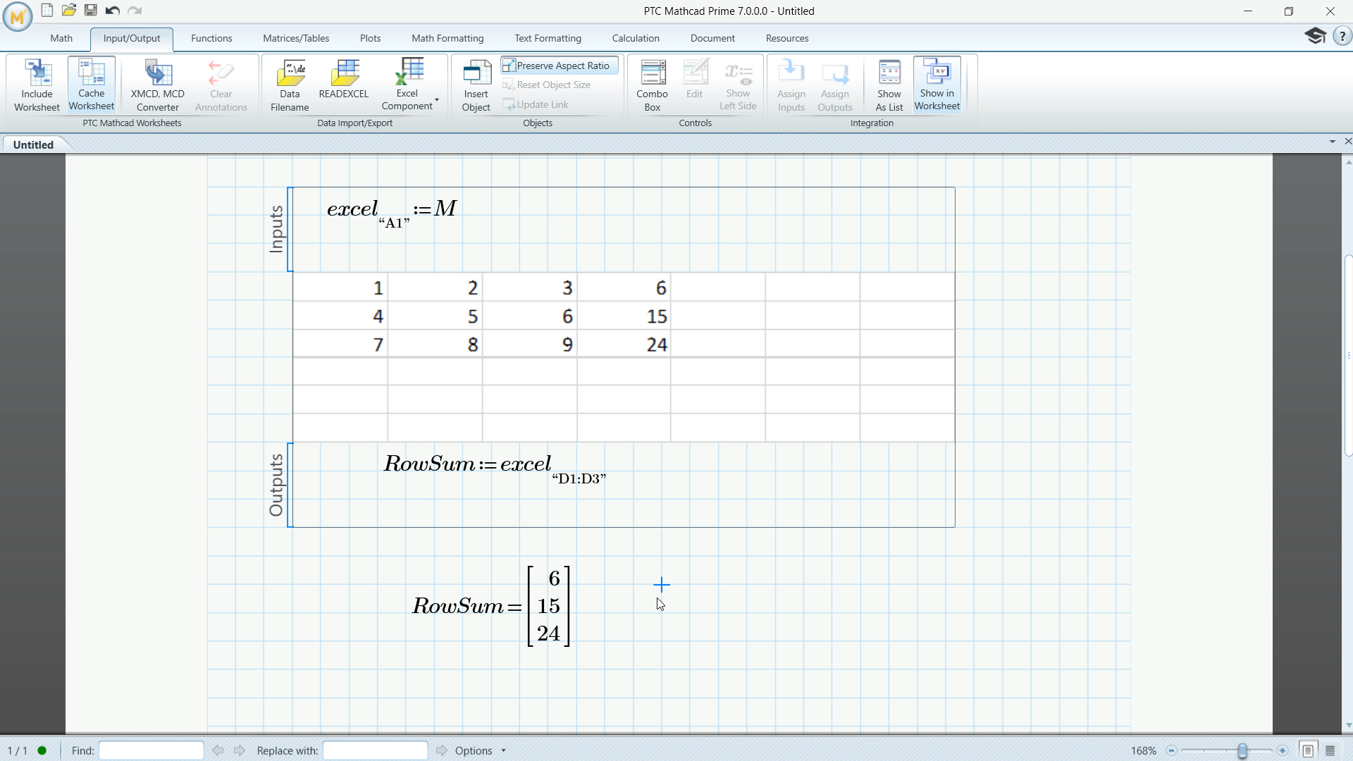Click the Open file icon

click(x=69, y=10)
